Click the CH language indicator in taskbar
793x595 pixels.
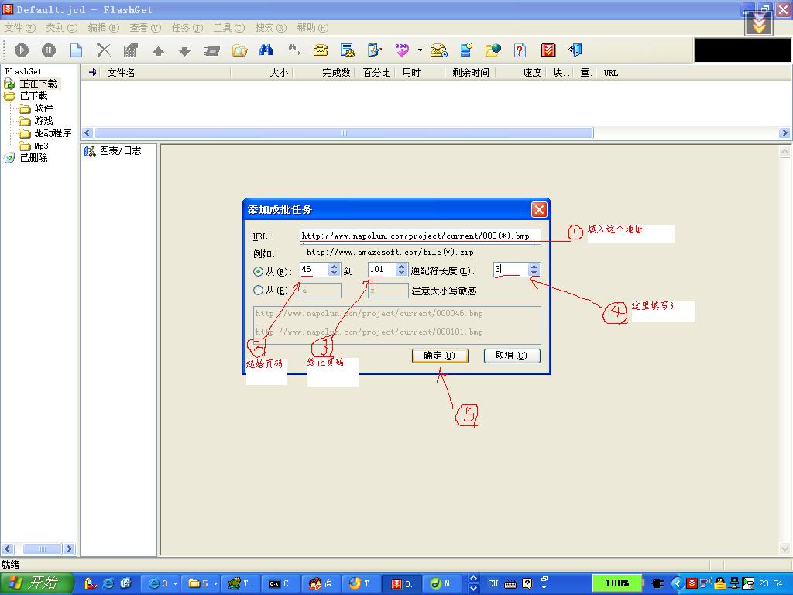click(493, 583)
